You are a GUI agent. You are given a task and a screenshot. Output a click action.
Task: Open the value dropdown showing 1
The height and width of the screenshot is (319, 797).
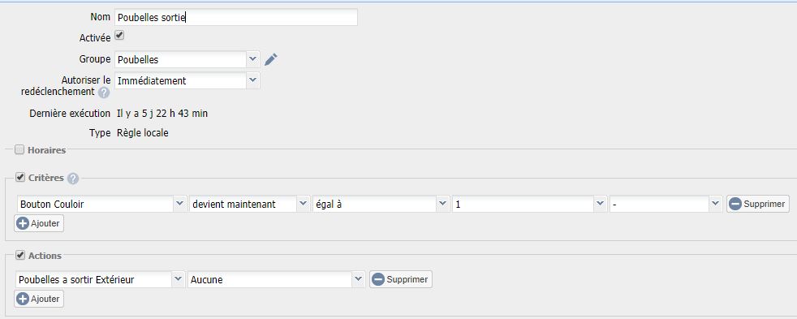[x=530, y=205]
